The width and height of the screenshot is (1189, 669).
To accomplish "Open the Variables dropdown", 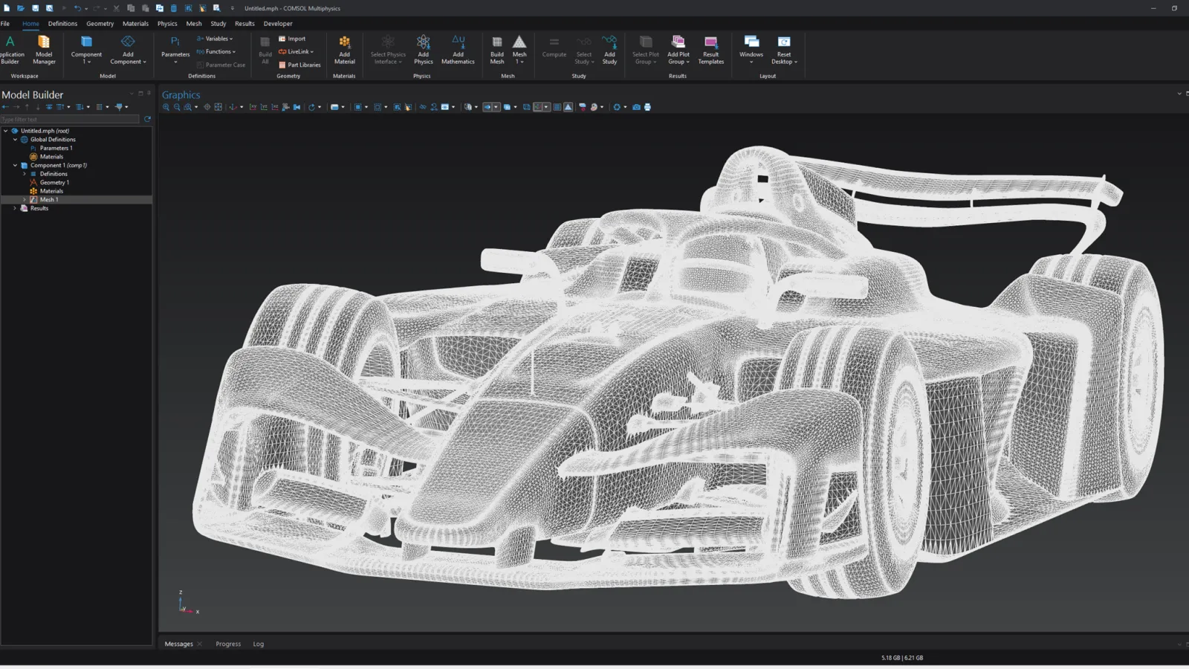I will point(215,39).
